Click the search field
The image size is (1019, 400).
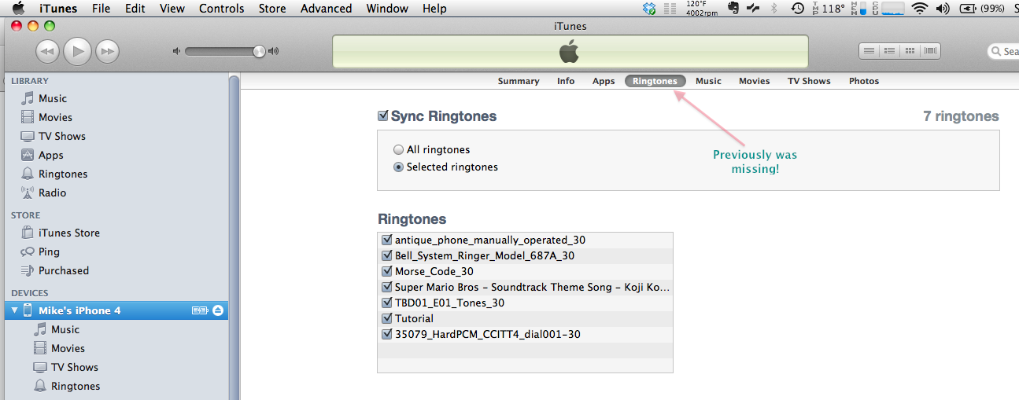coord(1003,51)
